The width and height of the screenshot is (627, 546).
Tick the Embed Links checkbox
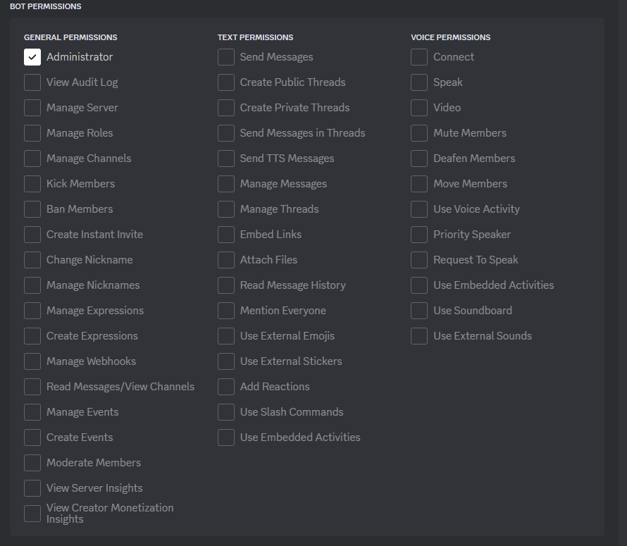click(x=226, y=235)
